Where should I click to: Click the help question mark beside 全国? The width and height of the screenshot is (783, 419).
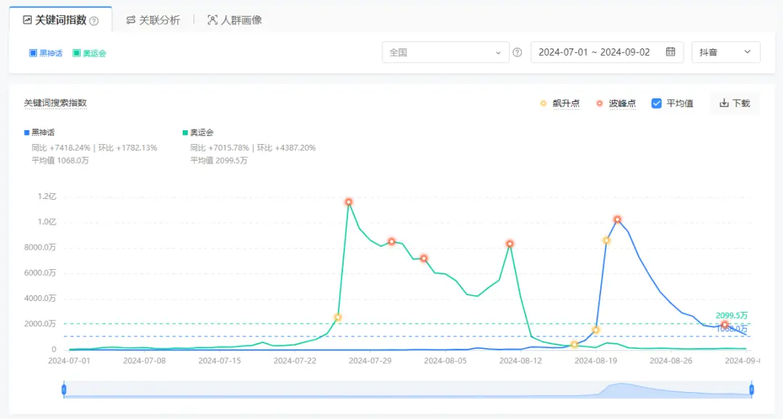click(518, 51)
